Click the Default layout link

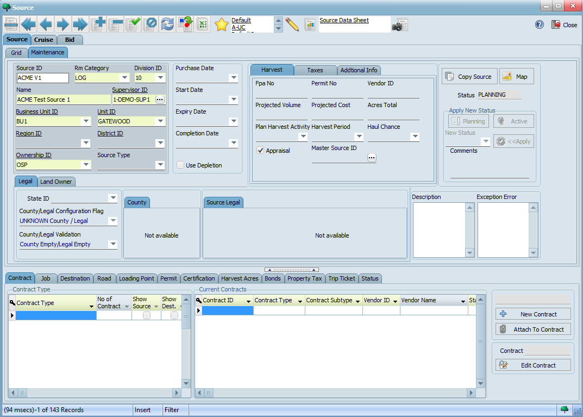pyautogui.click(x=241, y=20)
